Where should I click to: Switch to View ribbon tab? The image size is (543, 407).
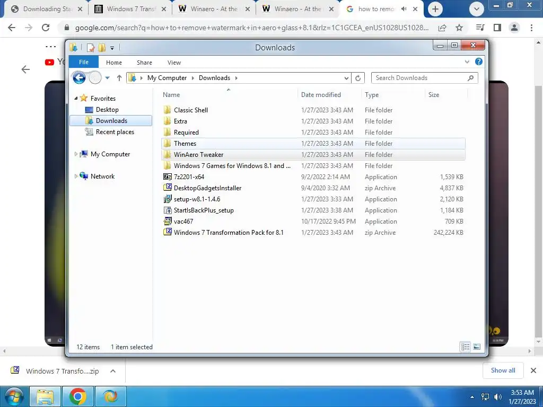(x=174, y=63)
